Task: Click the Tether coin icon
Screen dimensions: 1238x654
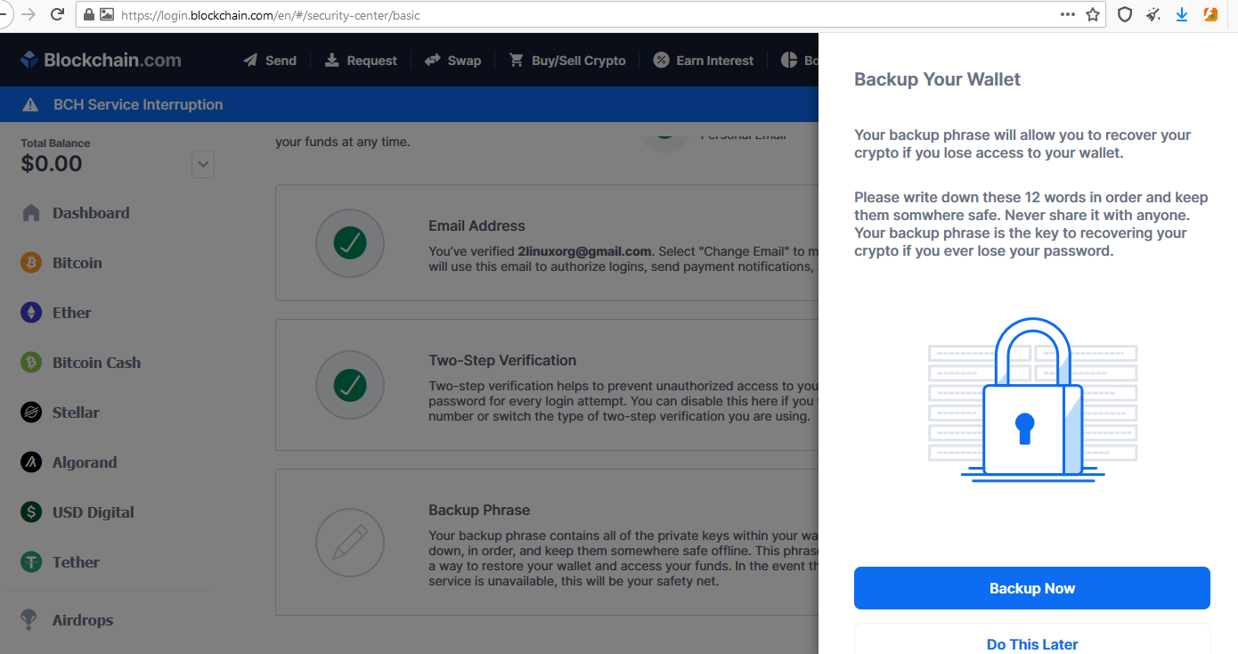Action: (x=31, y=562)
